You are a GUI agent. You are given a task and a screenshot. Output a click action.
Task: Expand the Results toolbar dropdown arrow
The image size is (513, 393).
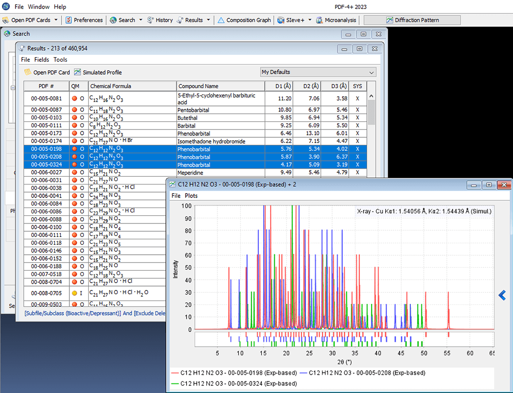208,20
